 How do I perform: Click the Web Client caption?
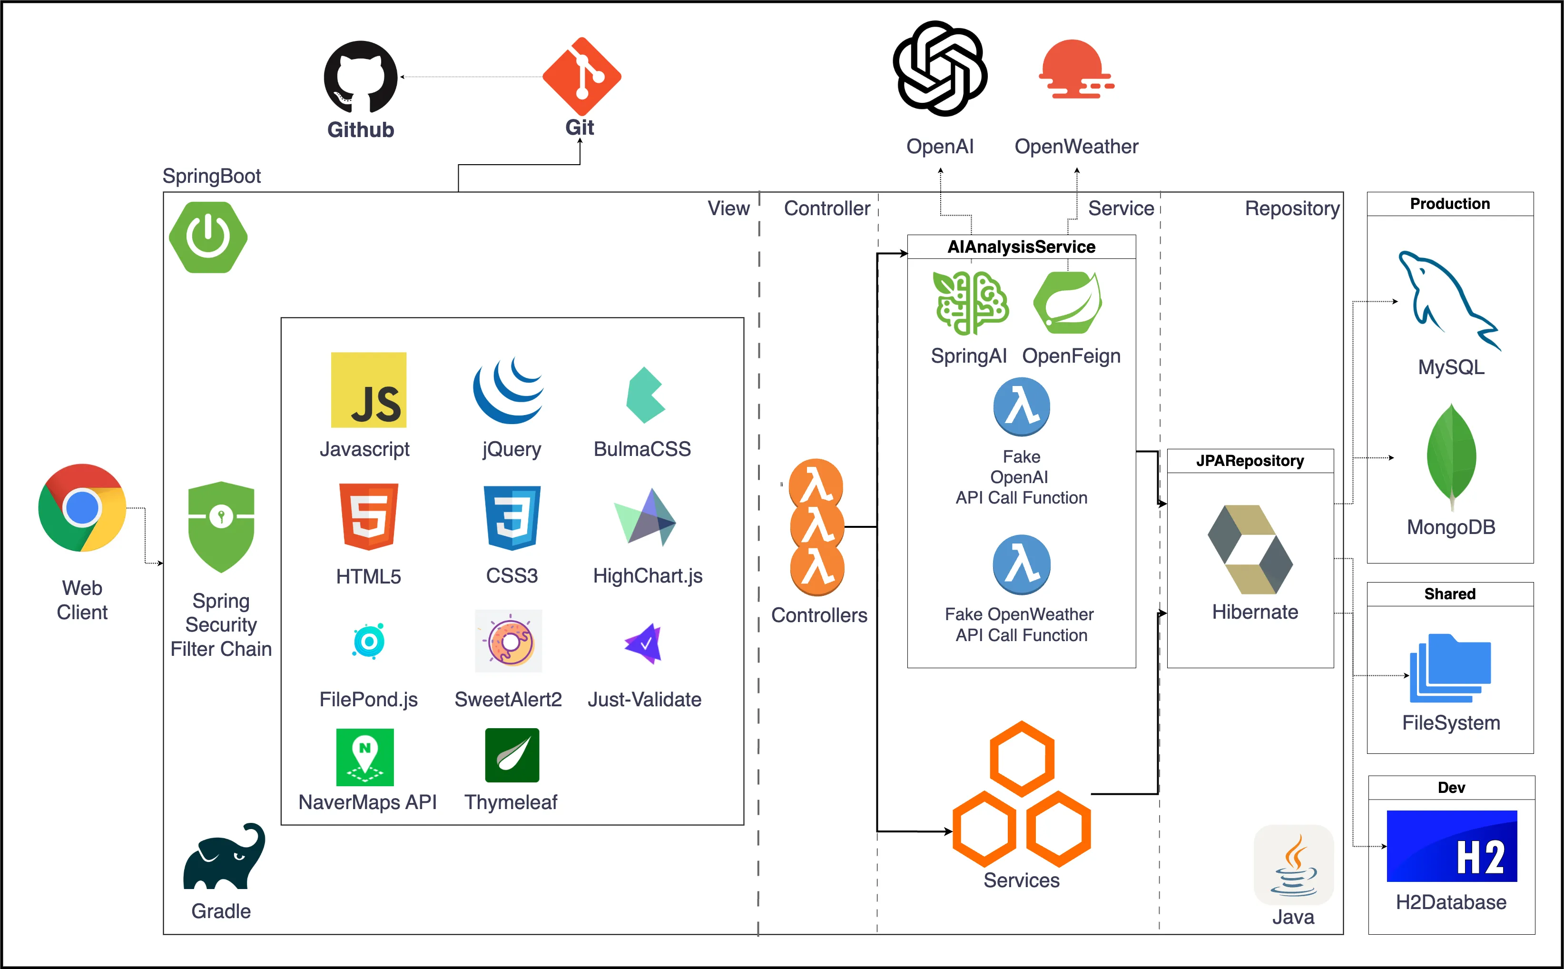82,600
